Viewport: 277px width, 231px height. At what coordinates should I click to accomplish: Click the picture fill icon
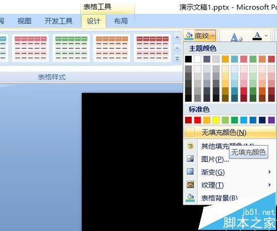[190, 158]
